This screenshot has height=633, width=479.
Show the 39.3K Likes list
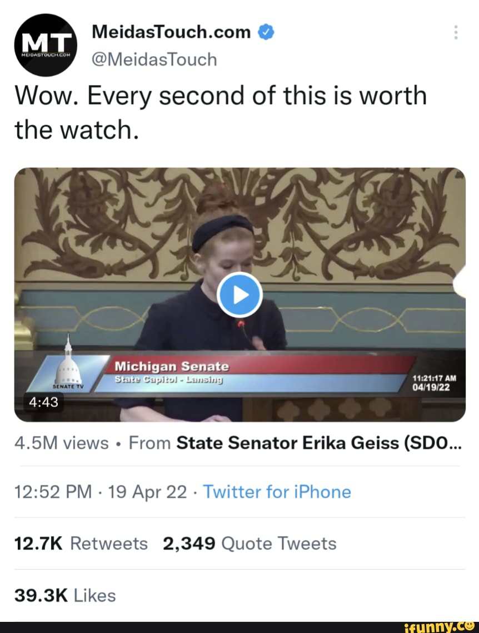pyautogui.click(x=65, y=595)
